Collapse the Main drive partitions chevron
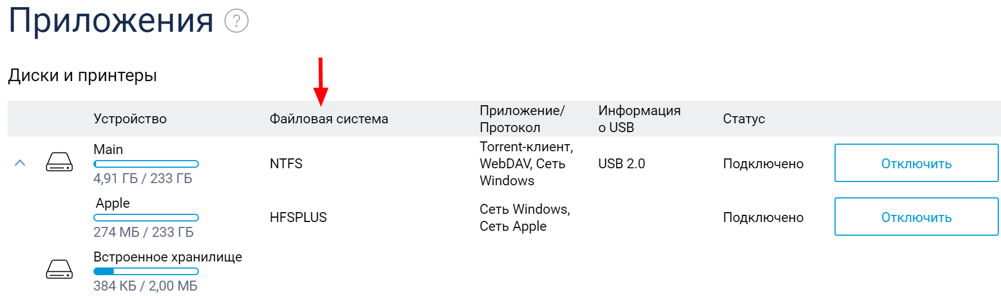 point(20,163)
